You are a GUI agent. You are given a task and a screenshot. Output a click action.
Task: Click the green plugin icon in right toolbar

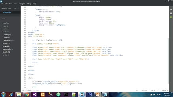click(x=171, y=17)
